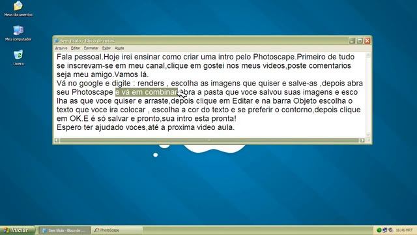Image resolution: width=417 pixels, height=235 pixels.
Task: Click the resize grip of Notepad window
Action: point(369,140)
